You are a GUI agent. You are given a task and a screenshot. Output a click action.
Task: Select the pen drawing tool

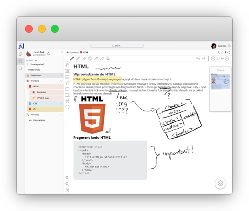[x=72, y=58]
